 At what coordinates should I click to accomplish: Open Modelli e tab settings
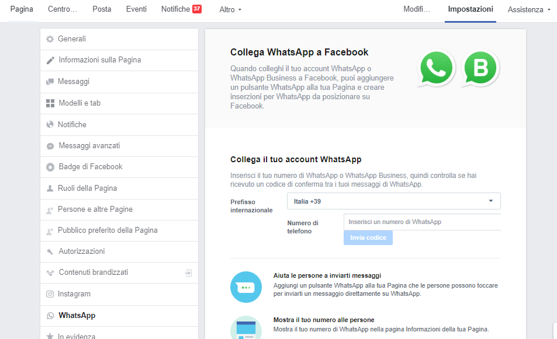119,103
